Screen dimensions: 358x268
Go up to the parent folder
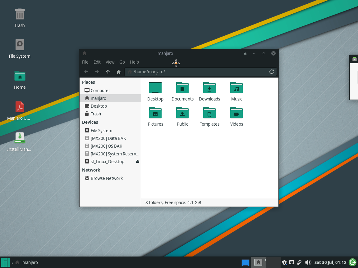(x=108, y=72)
